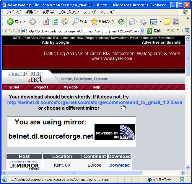Click the ThinkGeek link in top bar
The image size is (192, 184).
(x=30, y=38)
